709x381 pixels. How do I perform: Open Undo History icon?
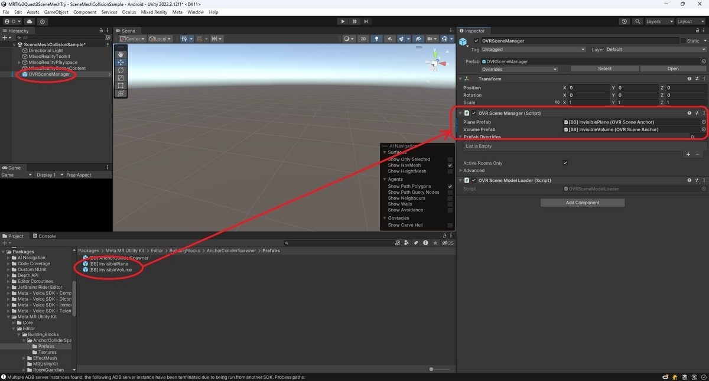pyautogui.click(x=625, y=21)
